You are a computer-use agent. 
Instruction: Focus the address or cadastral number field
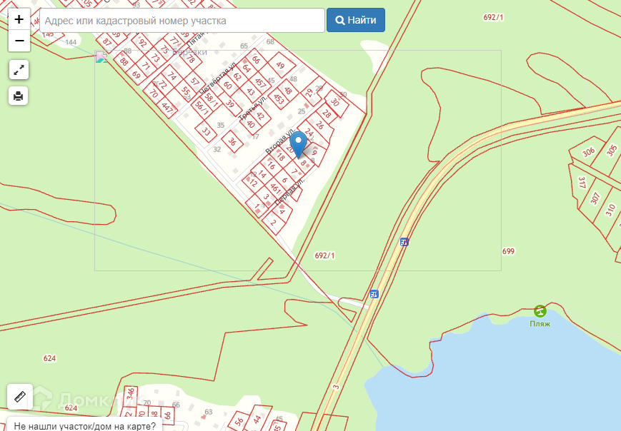pos(182,20)
